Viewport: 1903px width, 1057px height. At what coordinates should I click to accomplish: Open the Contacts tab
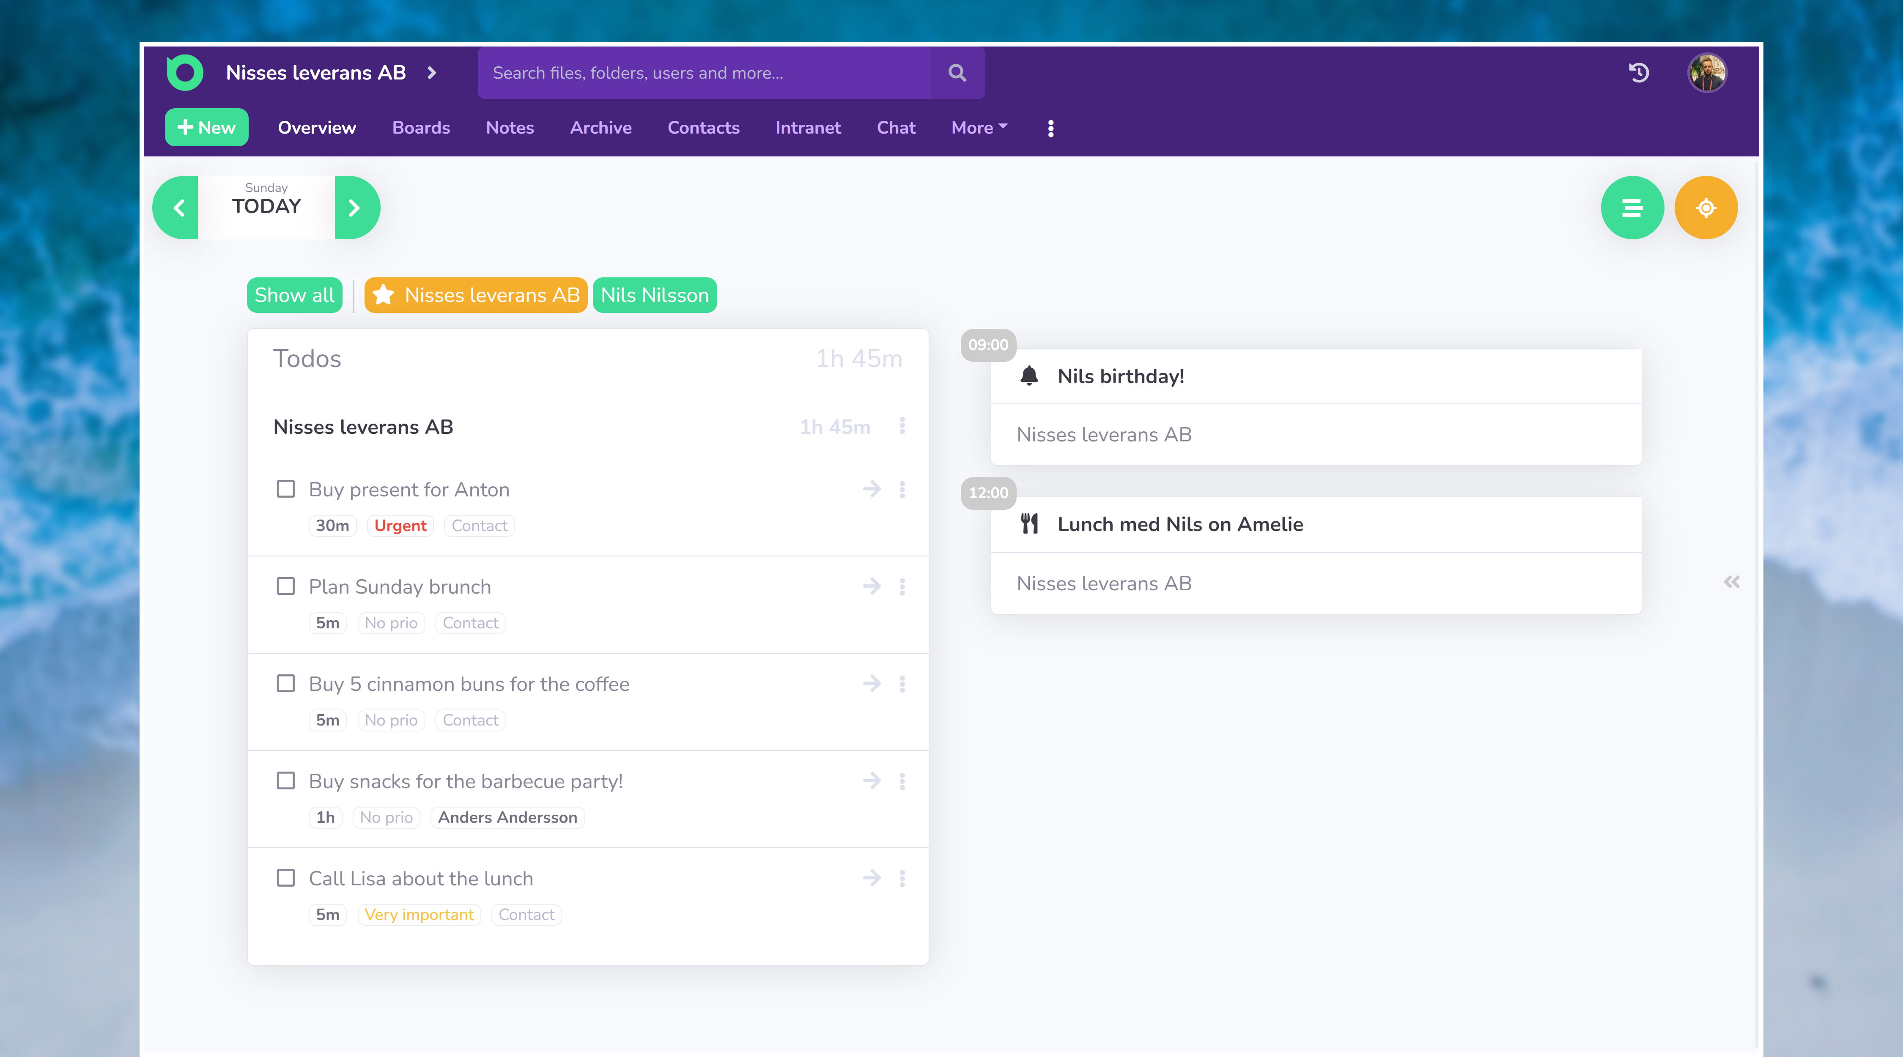coord(703,128)
